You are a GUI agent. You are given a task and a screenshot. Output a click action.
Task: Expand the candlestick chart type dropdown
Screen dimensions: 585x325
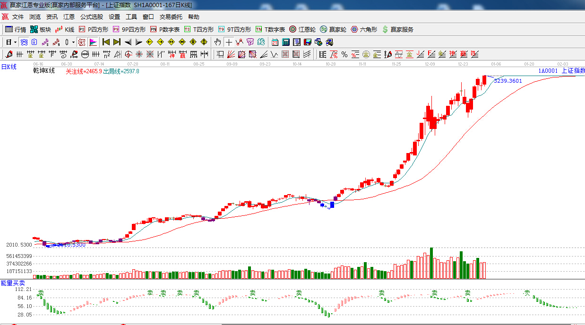(73, 42)
